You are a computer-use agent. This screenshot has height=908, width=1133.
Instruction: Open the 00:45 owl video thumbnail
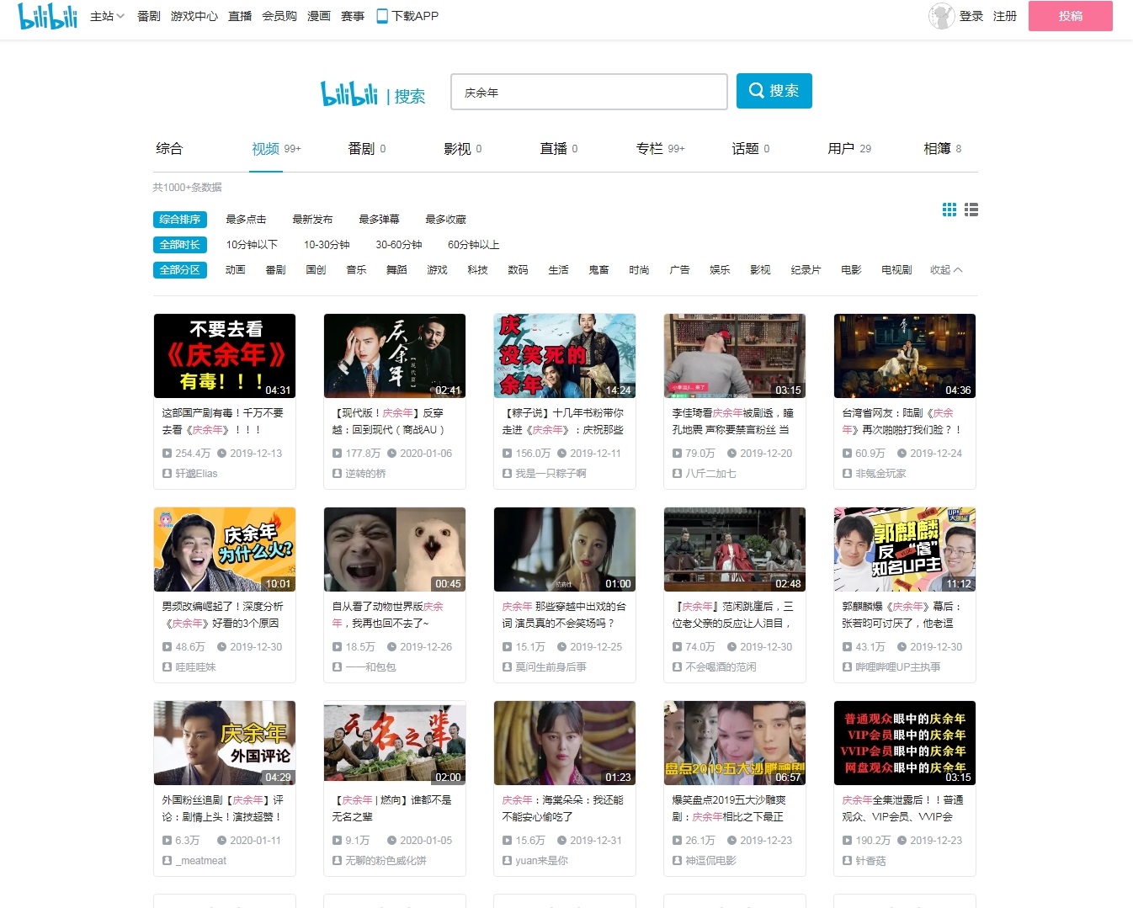[x=395, y=550]
